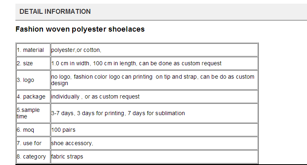Select the Fashion woven polyester shoelaces heading
This screenshot has height=165, width=307.
[x=80, y=29]
